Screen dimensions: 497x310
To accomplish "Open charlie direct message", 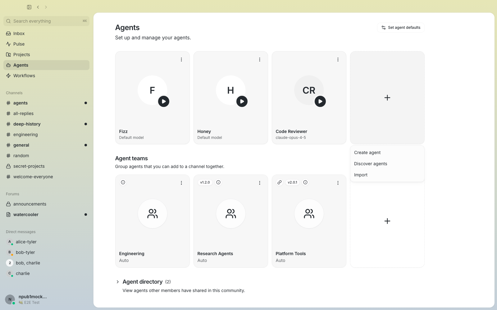I will click(x=46, y=273).
